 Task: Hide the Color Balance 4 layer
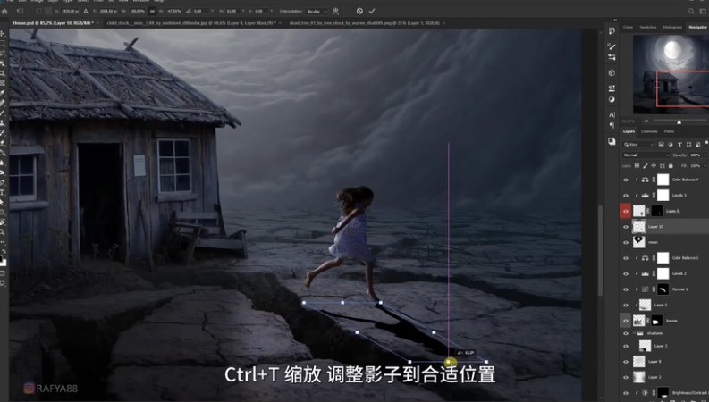click(626, 180)
